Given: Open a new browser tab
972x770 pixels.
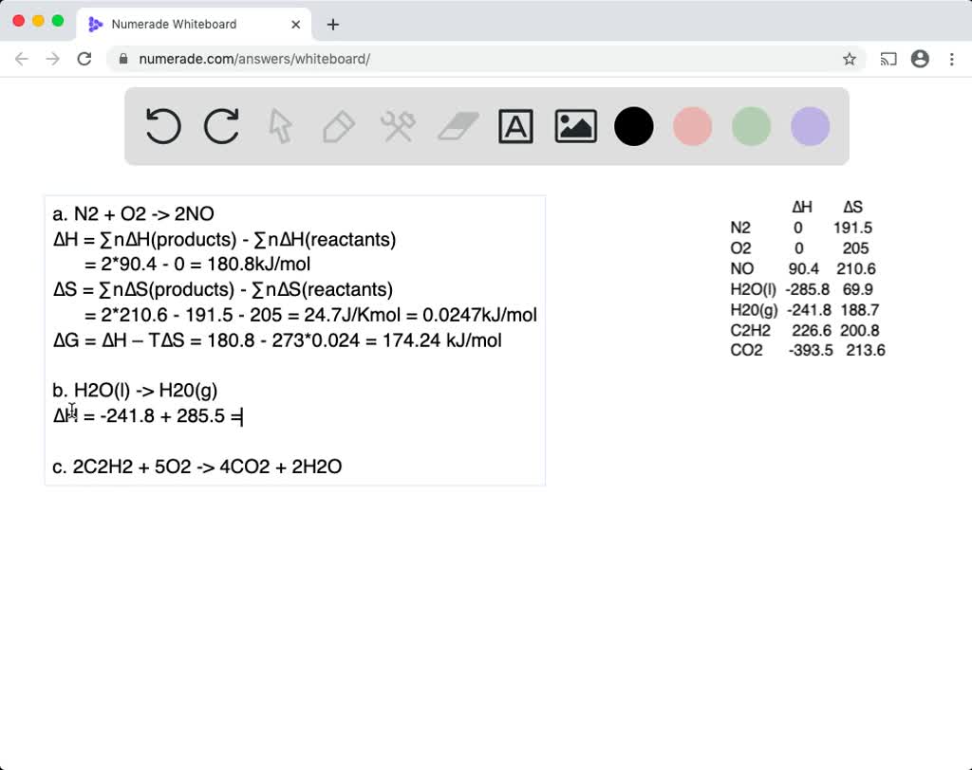Looking at the screenshot, I should [332, 24].
